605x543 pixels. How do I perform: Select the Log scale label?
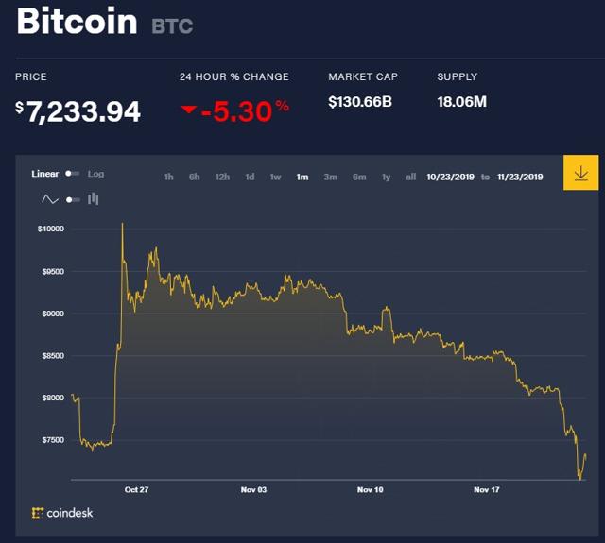pos(95,174)
